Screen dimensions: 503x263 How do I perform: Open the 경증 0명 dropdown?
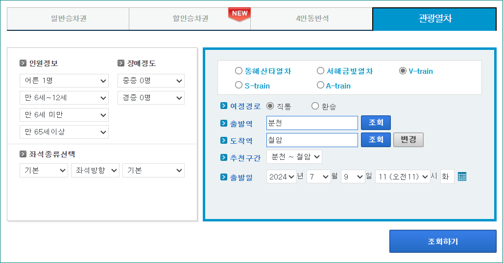(151, 98)
